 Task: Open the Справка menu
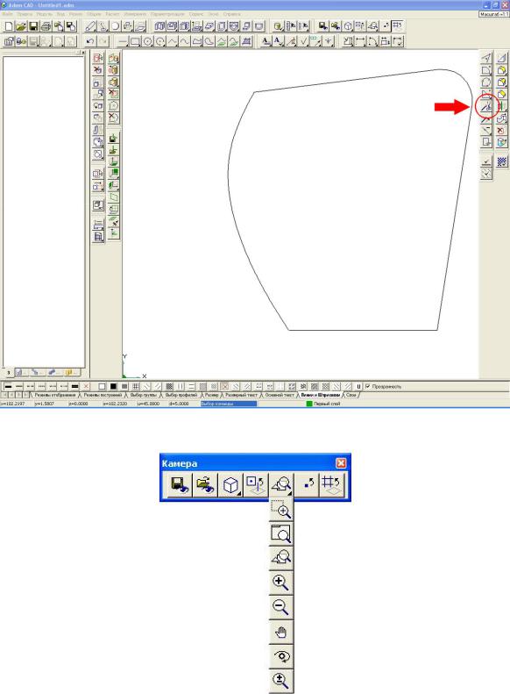231,14
